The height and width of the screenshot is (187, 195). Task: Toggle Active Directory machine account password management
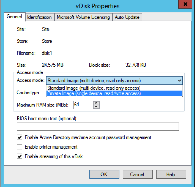(x=20, y=137)
